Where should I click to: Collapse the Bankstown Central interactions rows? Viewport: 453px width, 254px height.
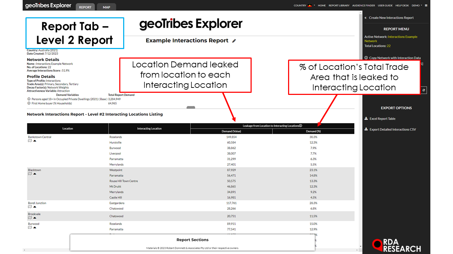pyautogui.click(x=35, y=141)
